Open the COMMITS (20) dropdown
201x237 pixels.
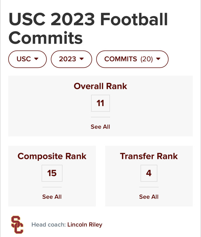132,59
